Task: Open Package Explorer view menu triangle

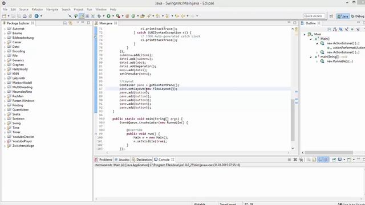Action: click(78, 23)
